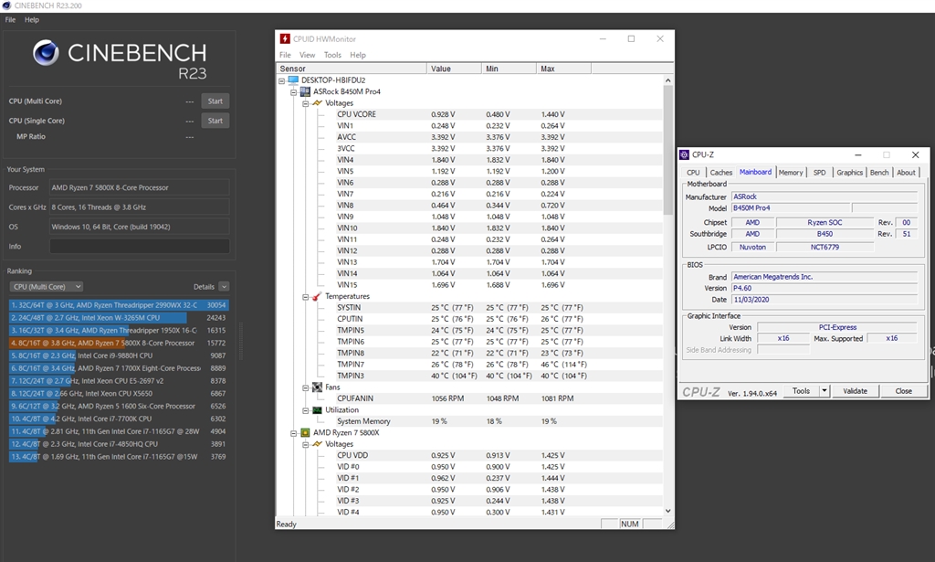Viewport: 935px width, 562px height.
Task: Click the Fans sensor icon in HWMonitor
Action: 316,387
